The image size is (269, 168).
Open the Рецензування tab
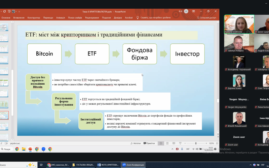pos(92,18)
